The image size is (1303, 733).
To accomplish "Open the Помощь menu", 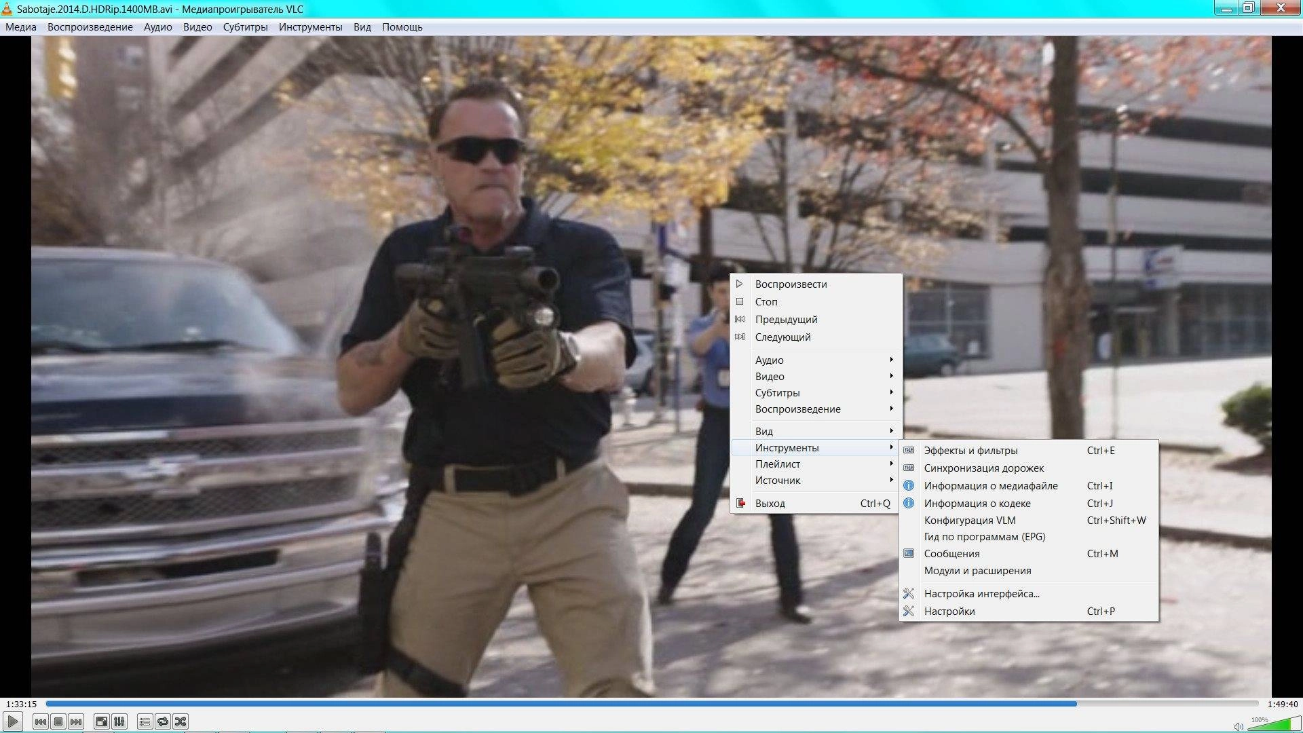I will (402, 27).
